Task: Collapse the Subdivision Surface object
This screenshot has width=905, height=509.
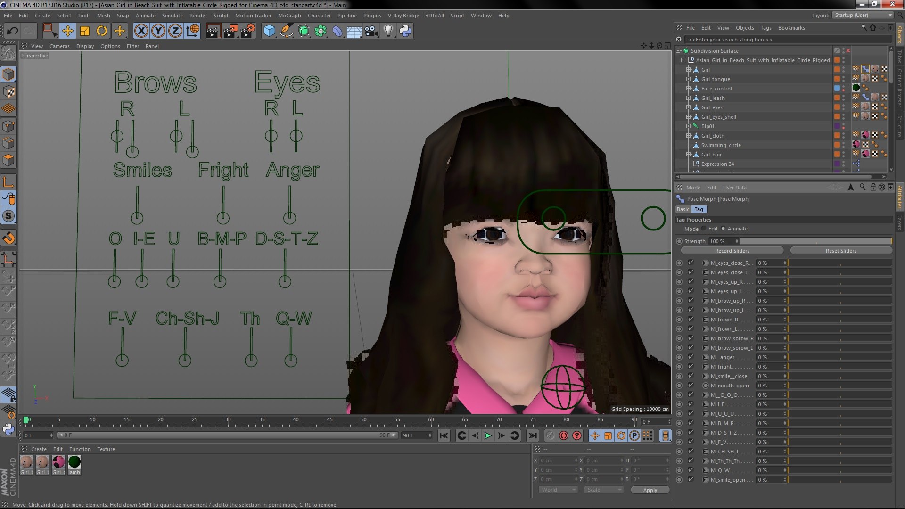Action: [x=678, y=50]
